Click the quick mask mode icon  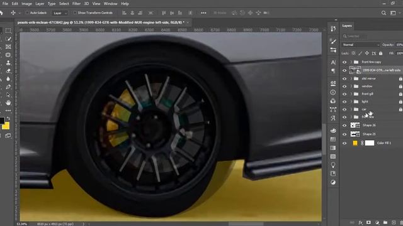(x=8, y=136)
